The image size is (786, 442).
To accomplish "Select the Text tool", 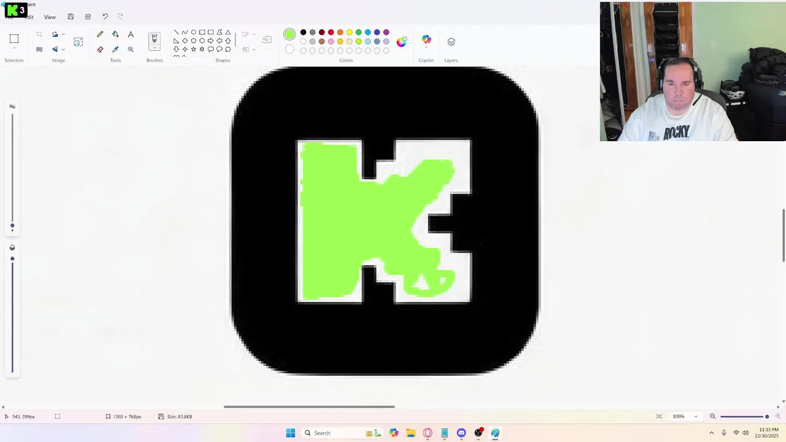I will coord(131,34).
